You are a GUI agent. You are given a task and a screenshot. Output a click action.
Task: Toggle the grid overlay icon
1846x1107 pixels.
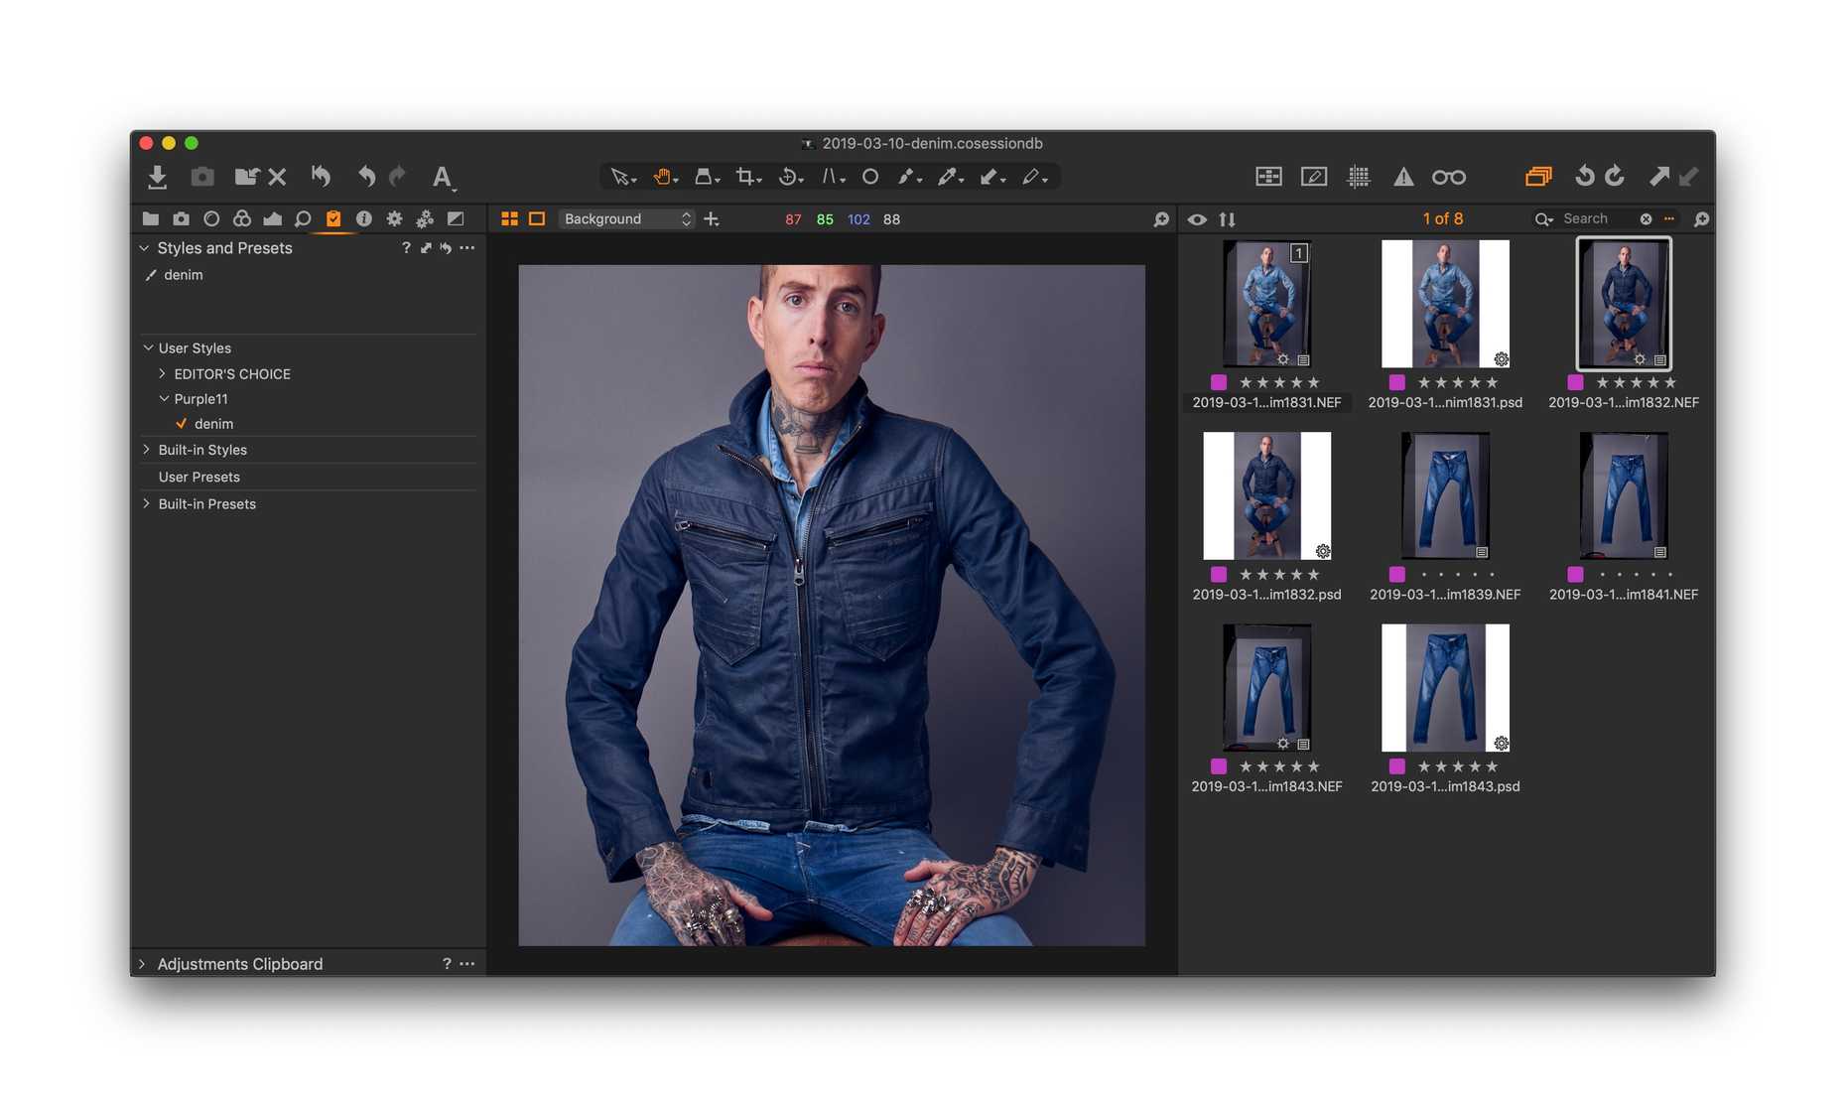(1358, 177)
